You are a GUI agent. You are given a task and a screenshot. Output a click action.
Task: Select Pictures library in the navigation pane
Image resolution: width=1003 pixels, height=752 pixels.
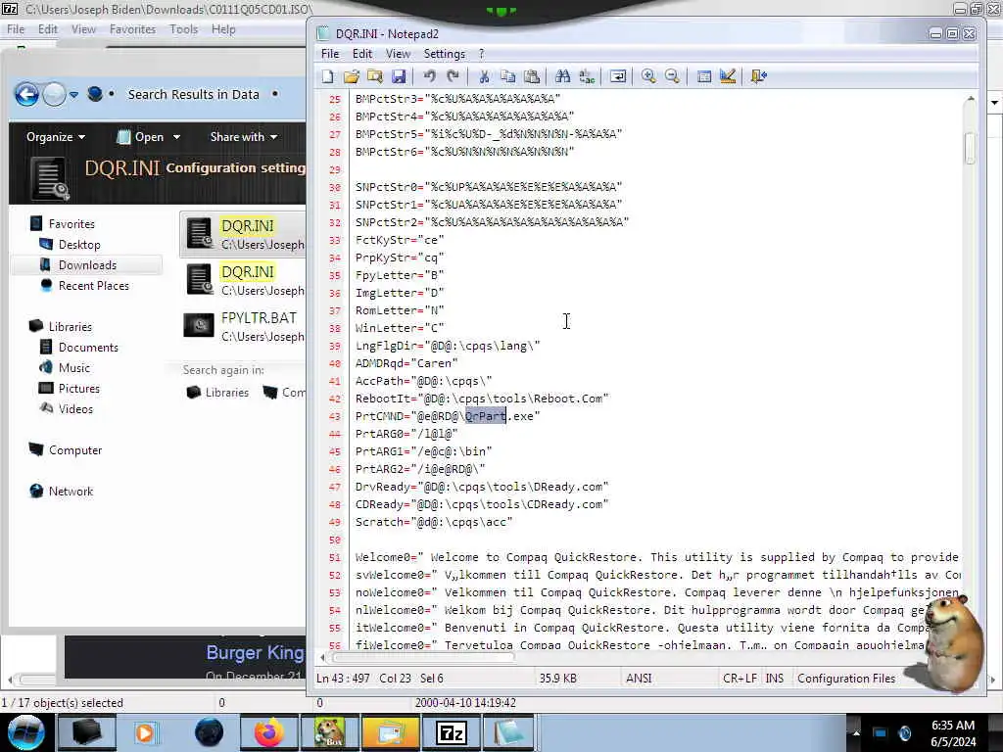click(78, 388)
